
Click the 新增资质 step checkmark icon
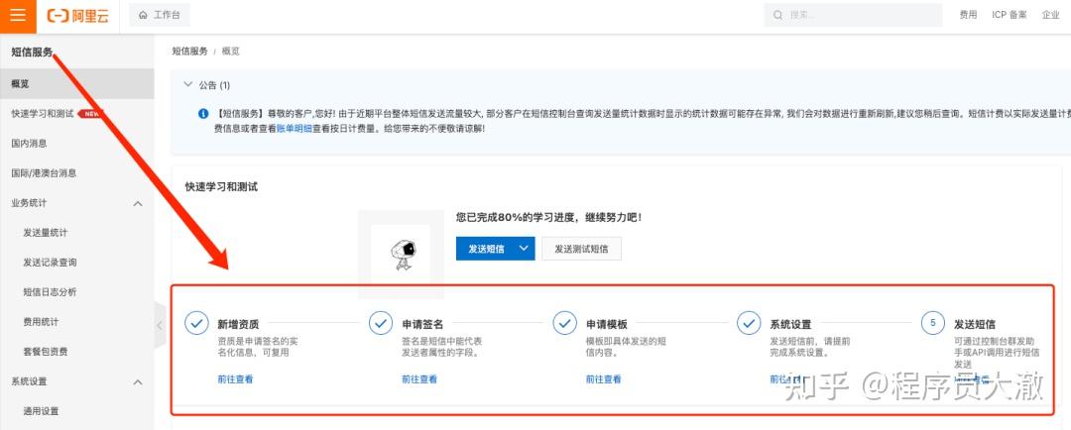point(196,323)
